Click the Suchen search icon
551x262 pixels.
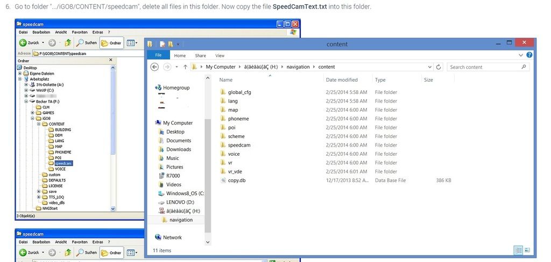pos(80,42)
